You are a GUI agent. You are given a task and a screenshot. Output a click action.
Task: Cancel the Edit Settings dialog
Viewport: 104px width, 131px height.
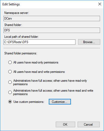[89, 124]
